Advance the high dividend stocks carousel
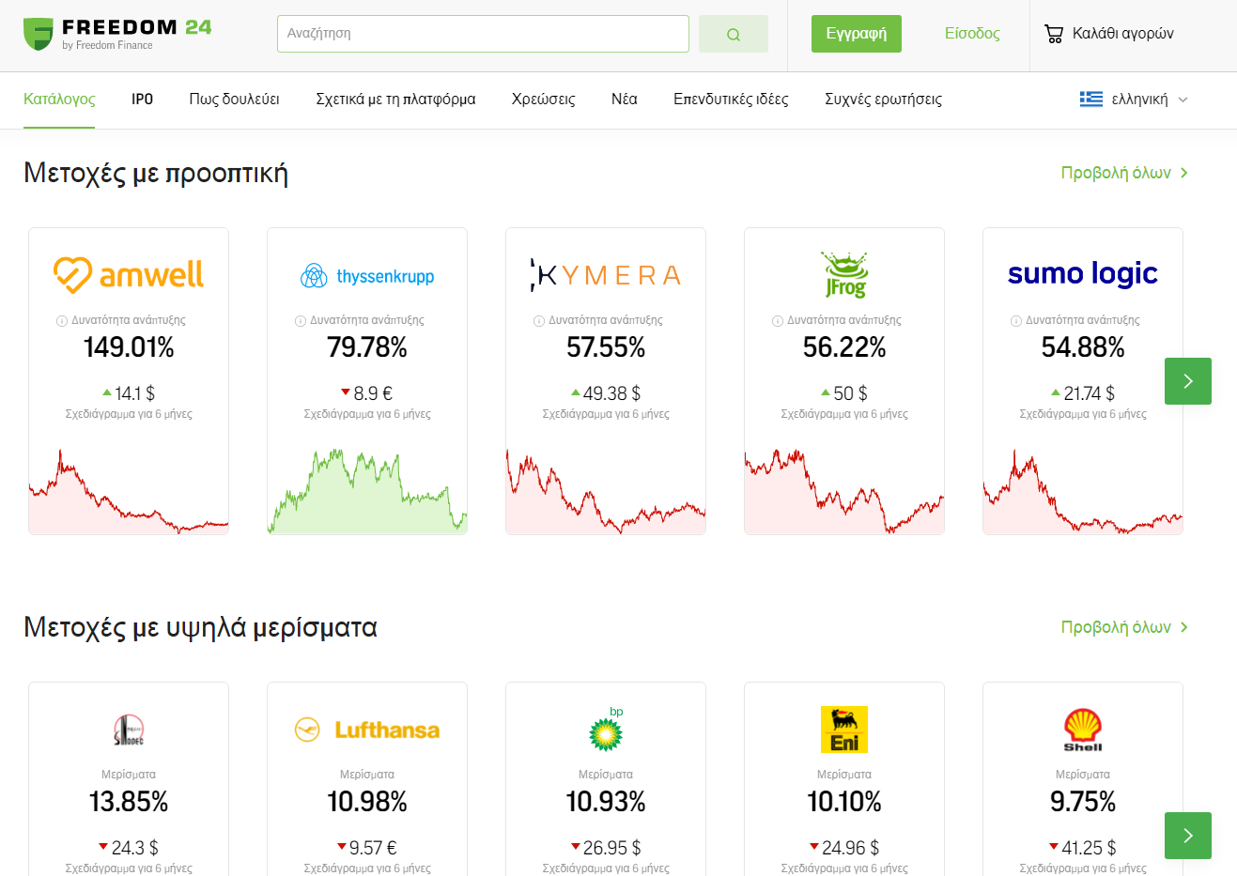Screen dimensions: 1237x876 [x=1188, y=836]
